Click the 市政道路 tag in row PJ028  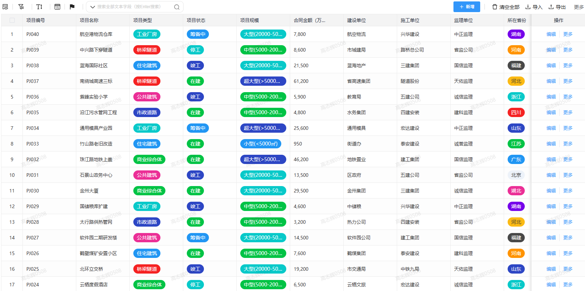(x=147, y=222)
